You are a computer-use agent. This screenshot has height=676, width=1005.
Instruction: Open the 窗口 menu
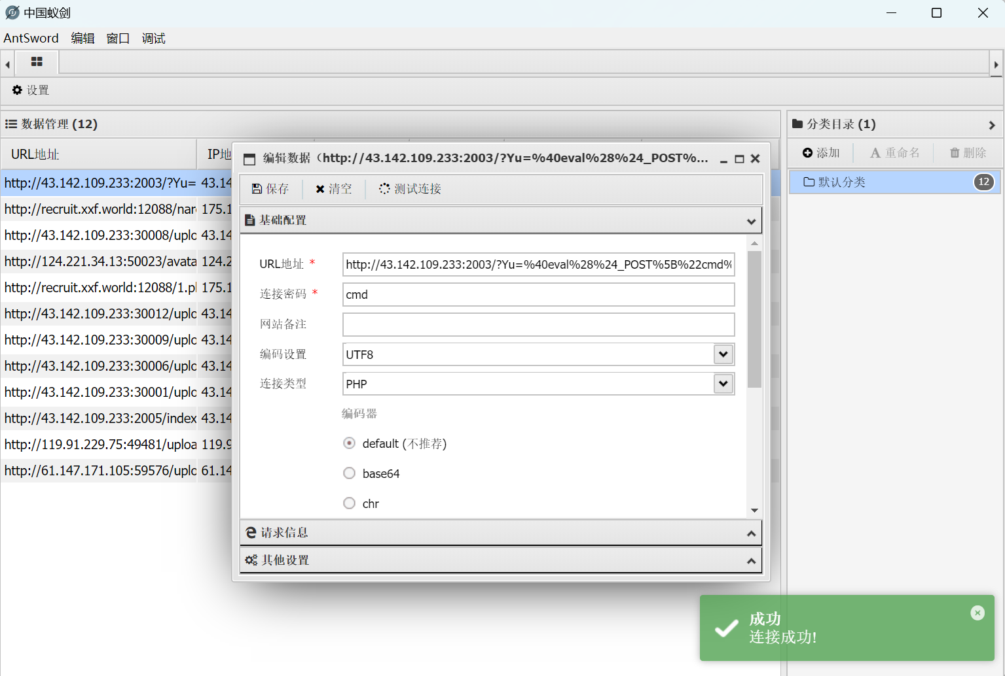coord(118,39)
